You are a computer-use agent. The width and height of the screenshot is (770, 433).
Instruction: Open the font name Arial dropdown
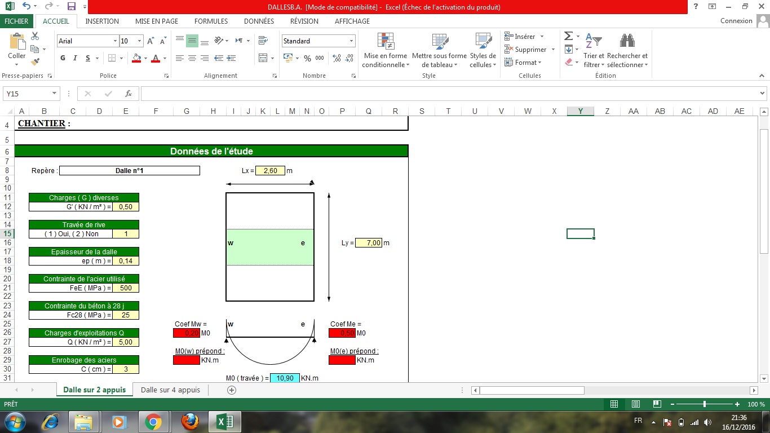click(116, 41)
